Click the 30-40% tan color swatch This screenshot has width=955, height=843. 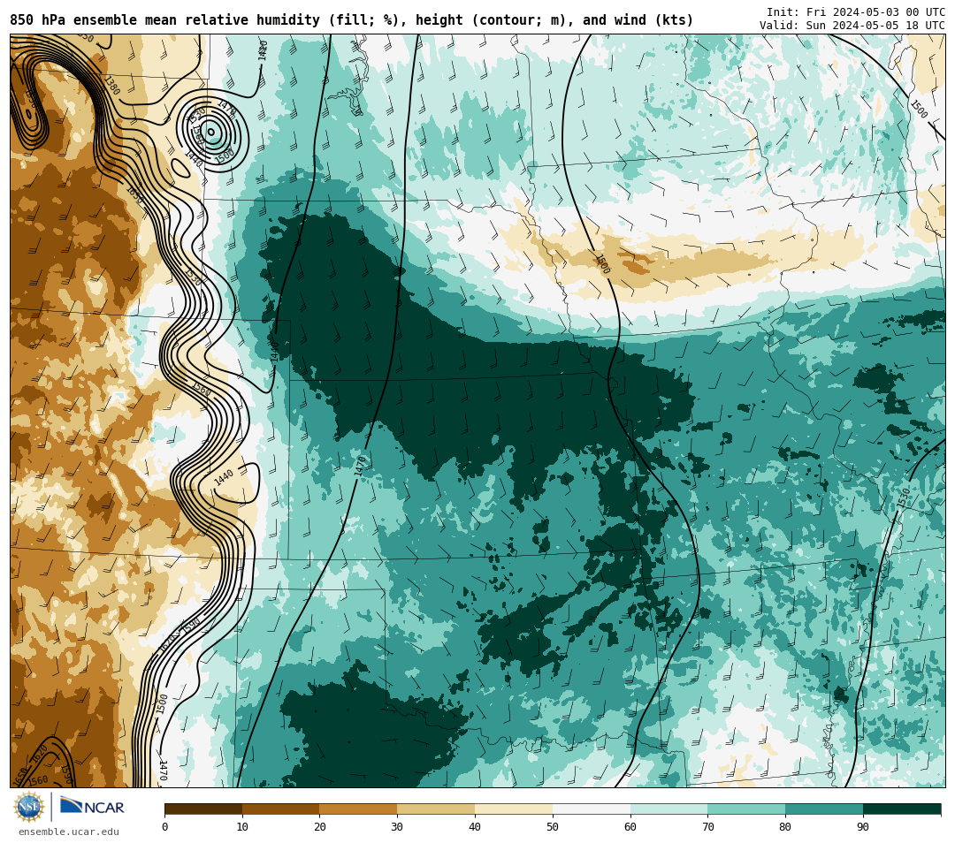point(436,809)
